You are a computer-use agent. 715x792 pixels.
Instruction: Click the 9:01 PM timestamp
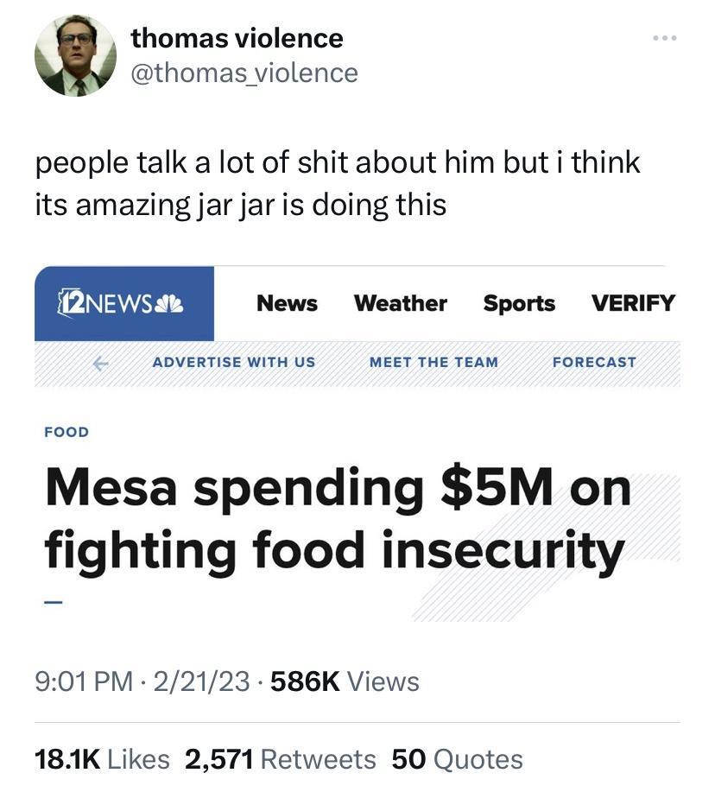pyautogui.click(x=84, y=681)
